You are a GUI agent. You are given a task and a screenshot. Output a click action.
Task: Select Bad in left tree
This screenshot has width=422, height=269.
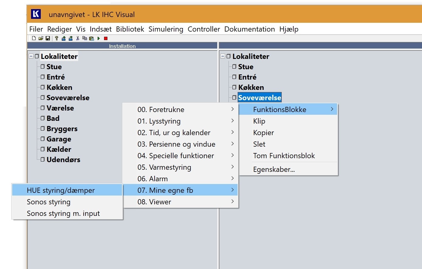point(53,118)
